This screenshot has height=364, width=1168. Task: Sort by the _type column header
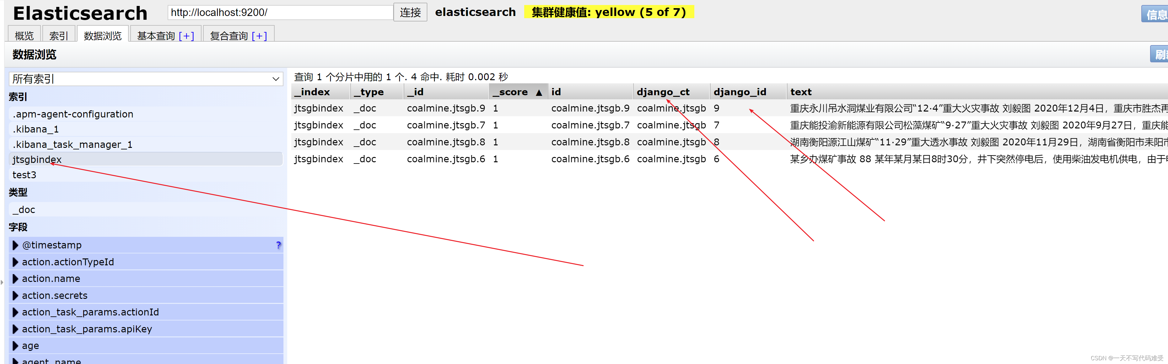(377, 92)
